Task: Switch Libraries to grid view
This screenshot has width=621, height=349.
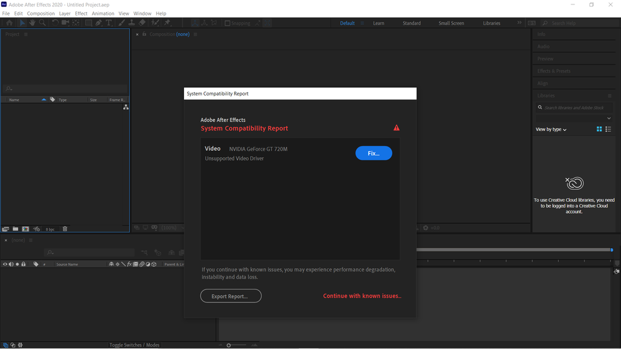Action: click(x=599, y=129)
